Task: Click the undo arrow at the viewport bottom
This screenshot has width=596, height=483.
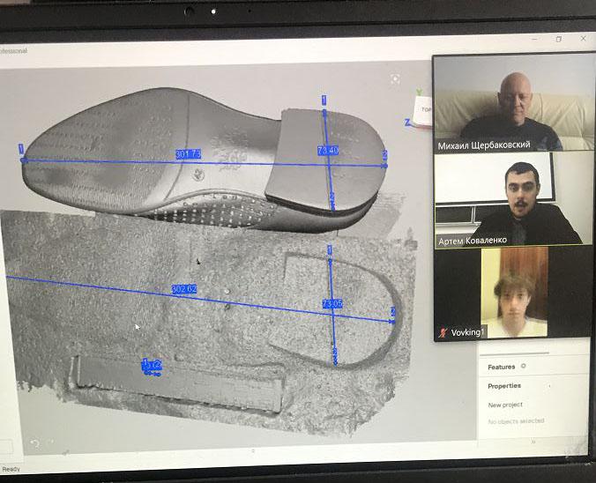Action: [x=34, y=442]
